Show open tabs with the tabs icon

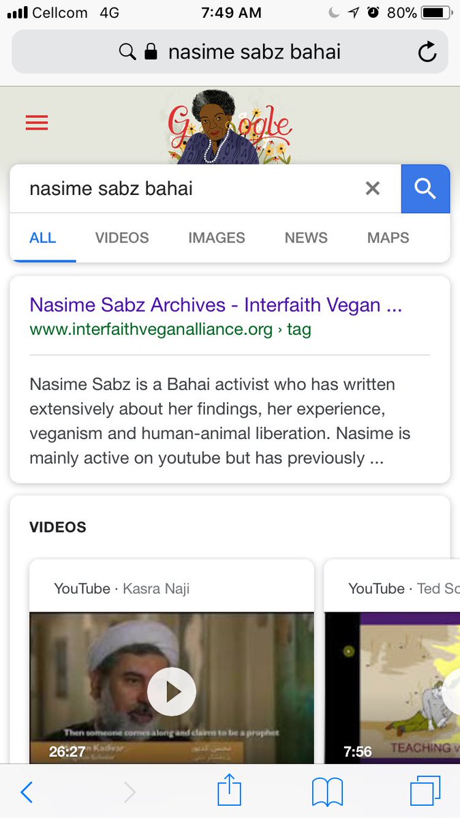[x=425, y=792]
